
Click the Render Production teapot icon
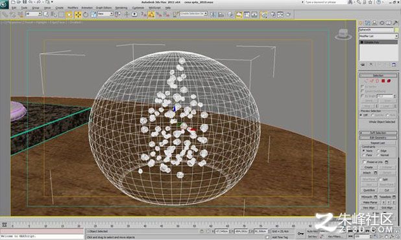click(289, 14)
